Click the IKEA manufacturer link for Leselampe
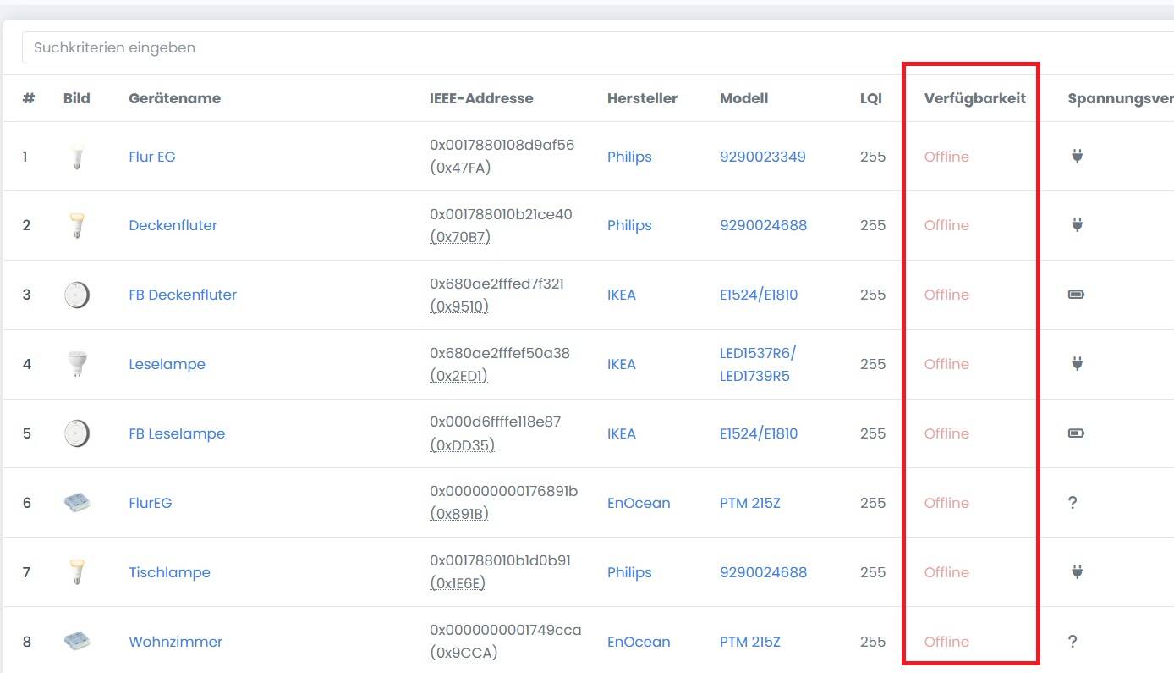1174x673 pixels. (x=621, y=364)
